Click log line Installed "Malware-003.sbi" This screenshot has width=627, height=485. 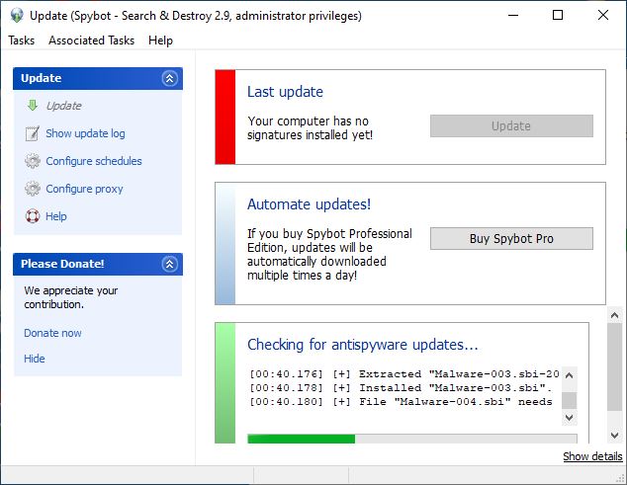tap(401, 388)
